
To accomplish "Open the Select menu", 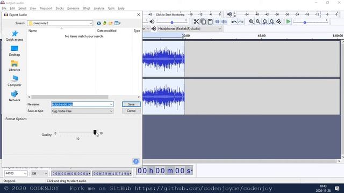I will coord(22,9).
